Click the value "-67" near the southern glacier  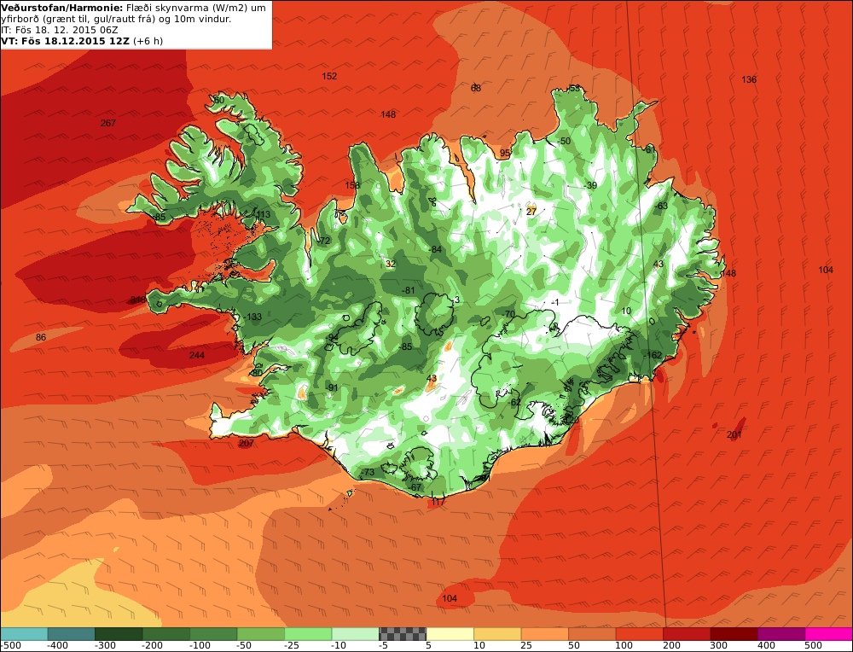coord(415,487)
